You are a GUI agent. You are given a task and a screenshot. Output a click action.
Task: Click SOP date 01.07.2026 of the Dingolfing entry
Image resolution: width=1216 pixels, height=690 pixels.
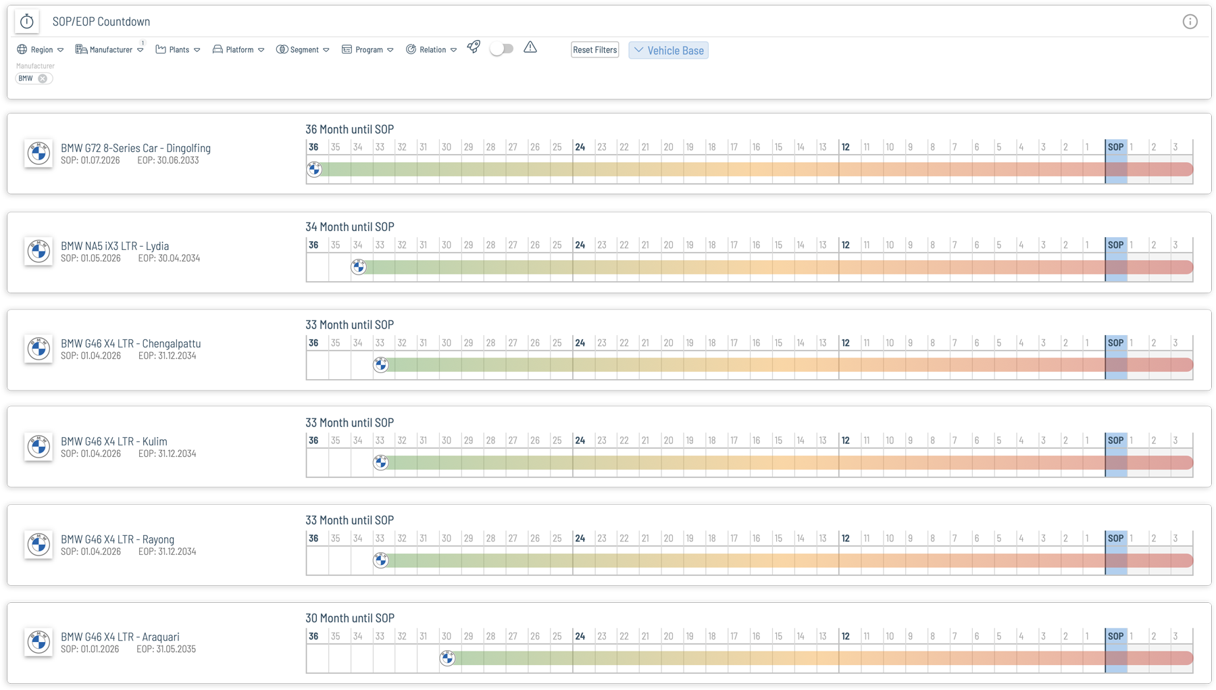click(x=91, y=161)
